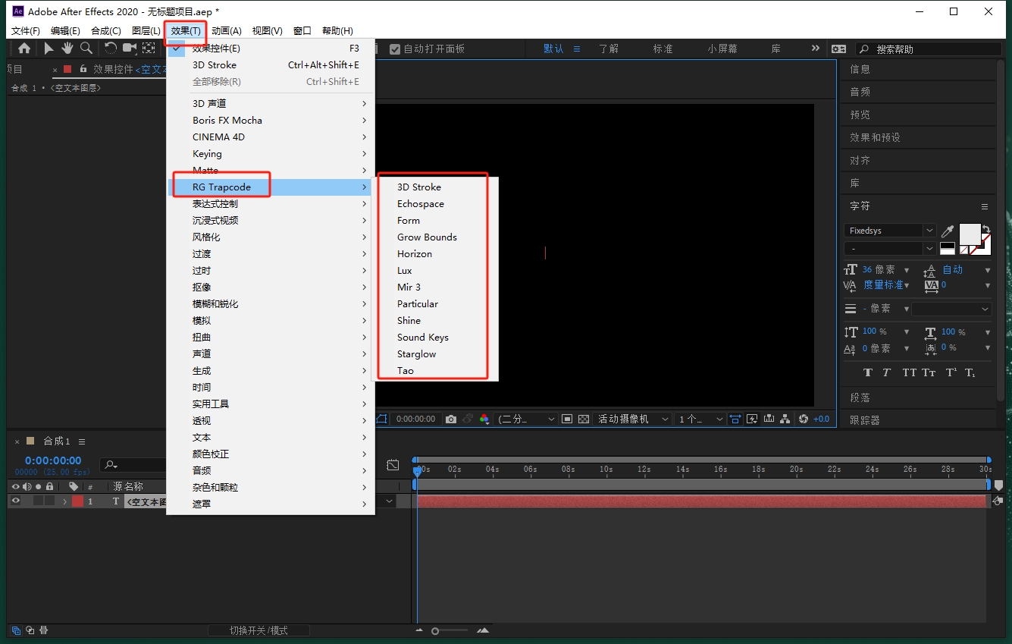Open the 1个... view layout dropdown
The image size is (1012, 644).
(x=700, y=419)
